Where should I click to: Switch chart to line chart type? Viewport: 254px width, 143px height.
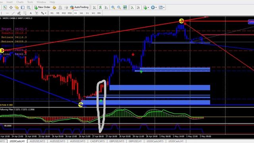[106, 7]
